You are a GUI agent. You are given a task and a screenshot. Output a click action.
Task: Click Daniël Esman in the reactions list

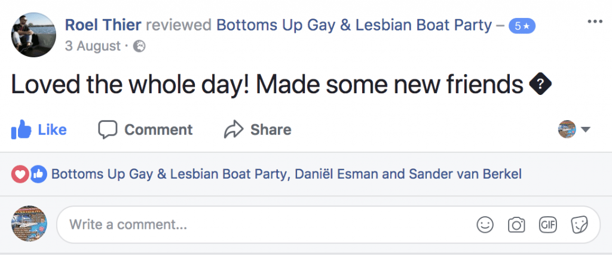point(339,174)
